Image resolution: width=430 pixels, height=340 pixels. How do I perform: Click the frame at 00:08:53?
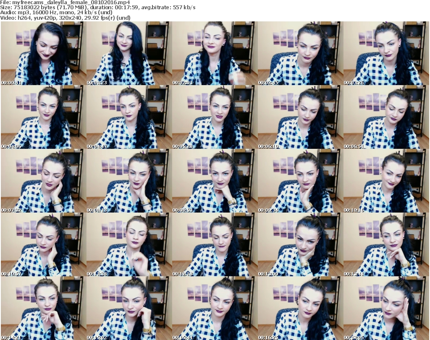pos(214,181)
